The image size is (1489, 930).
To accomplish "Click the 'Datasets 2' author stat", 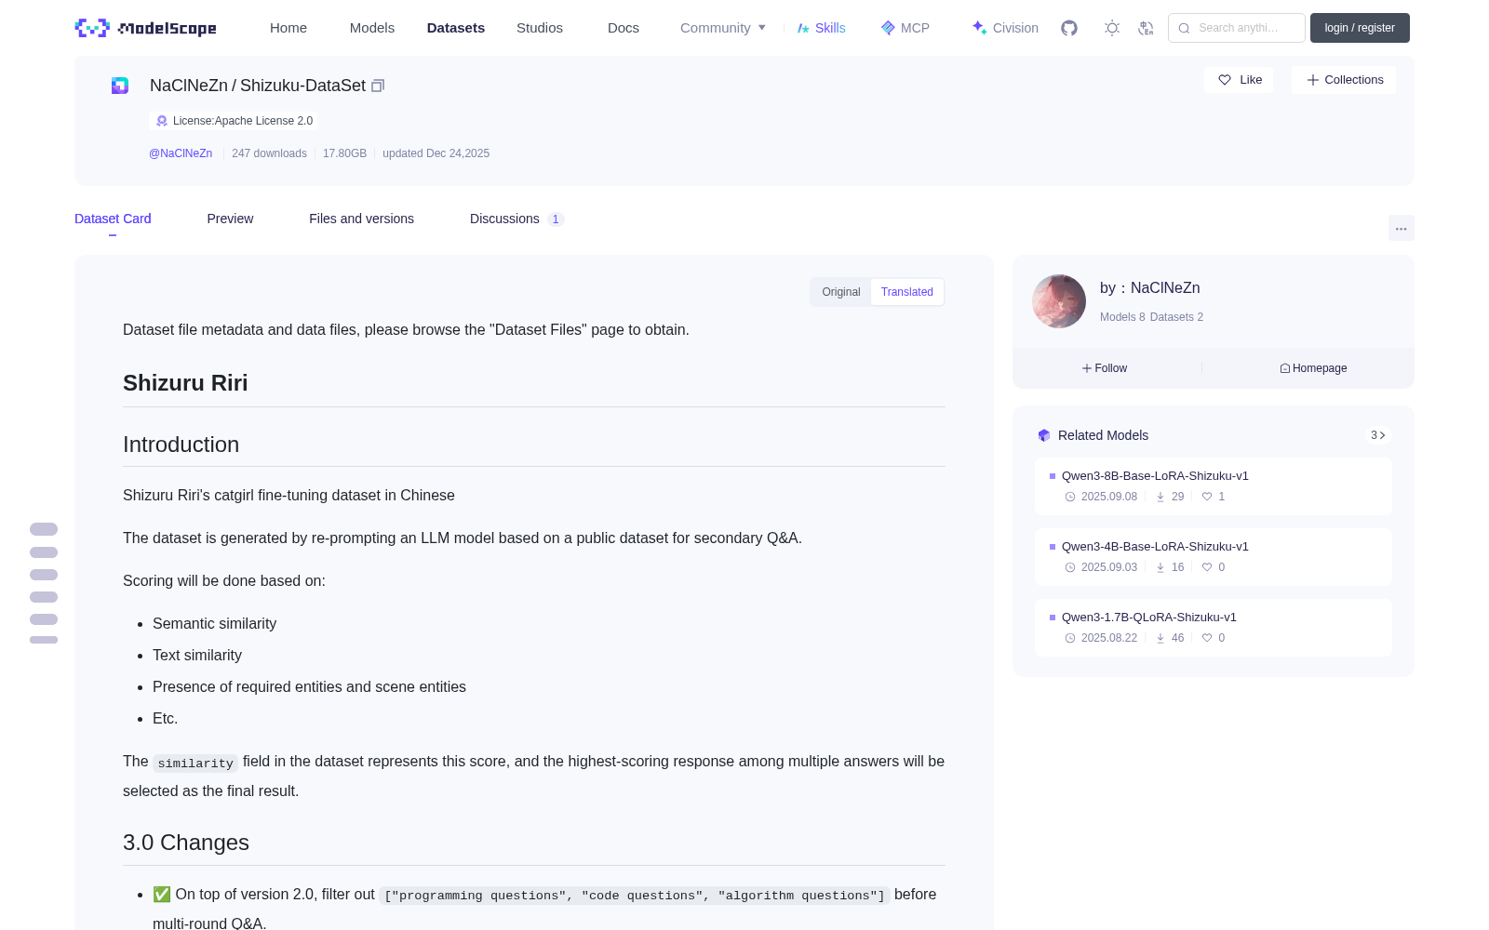I will [x=1176, y=317].
